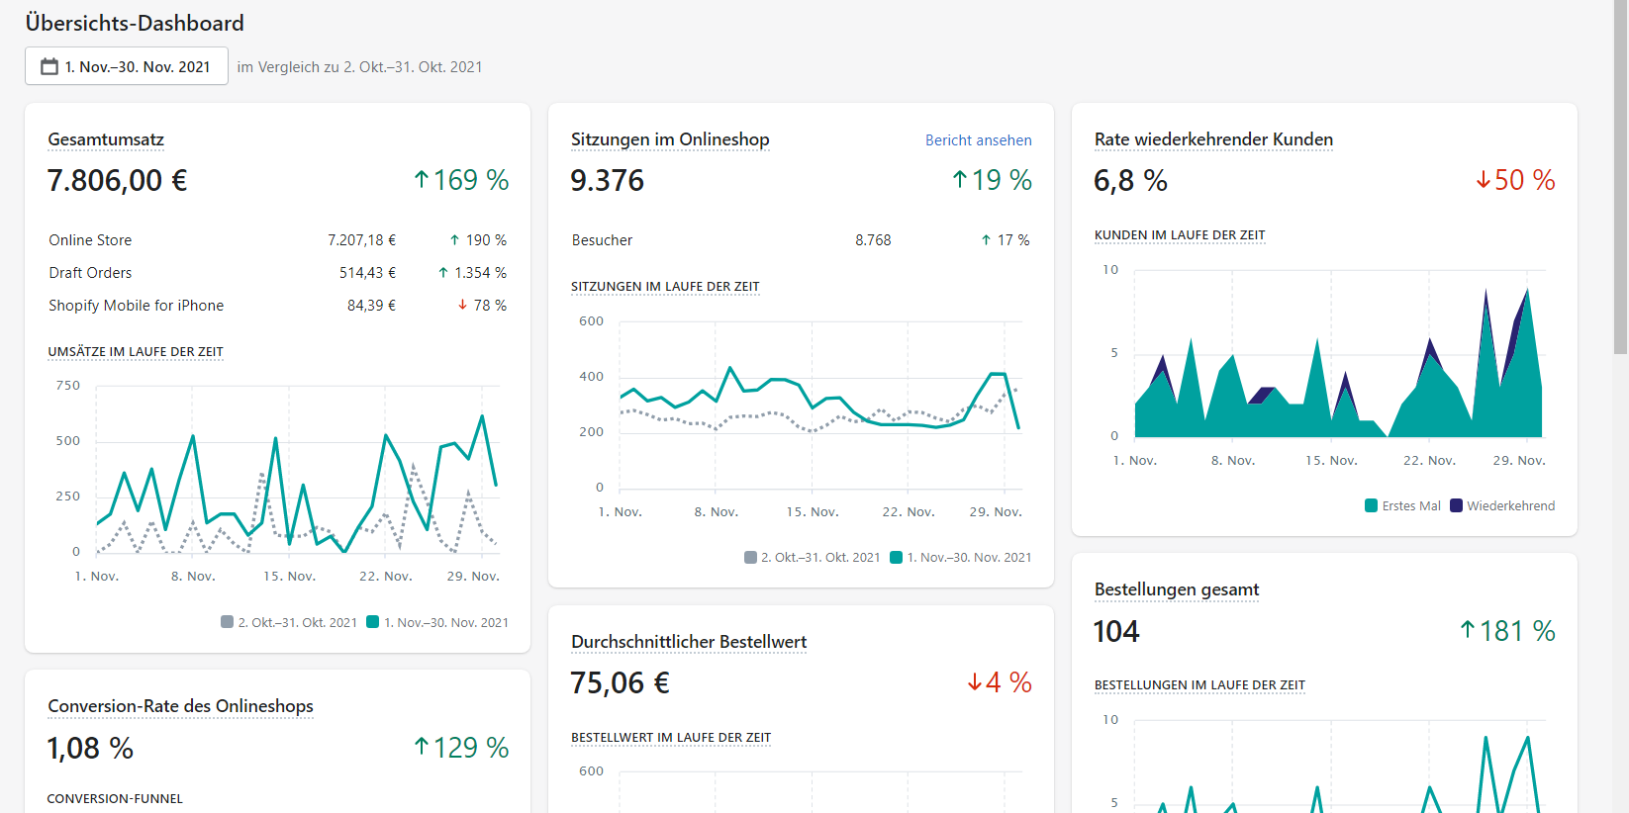This screenshot has width=1629, height=813.
Task: Click the 17 % visitors increase
Action: pyautogui.click(x=1006, y=240)
